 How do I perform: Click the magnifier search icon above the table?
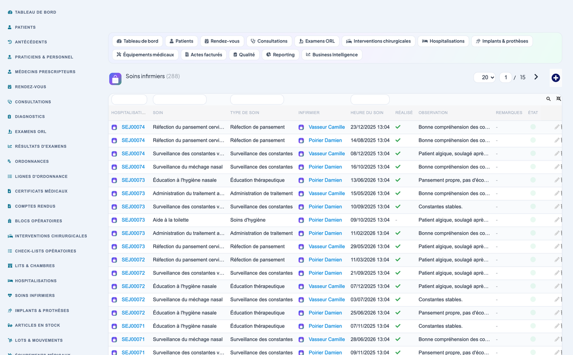coord(549,99)
